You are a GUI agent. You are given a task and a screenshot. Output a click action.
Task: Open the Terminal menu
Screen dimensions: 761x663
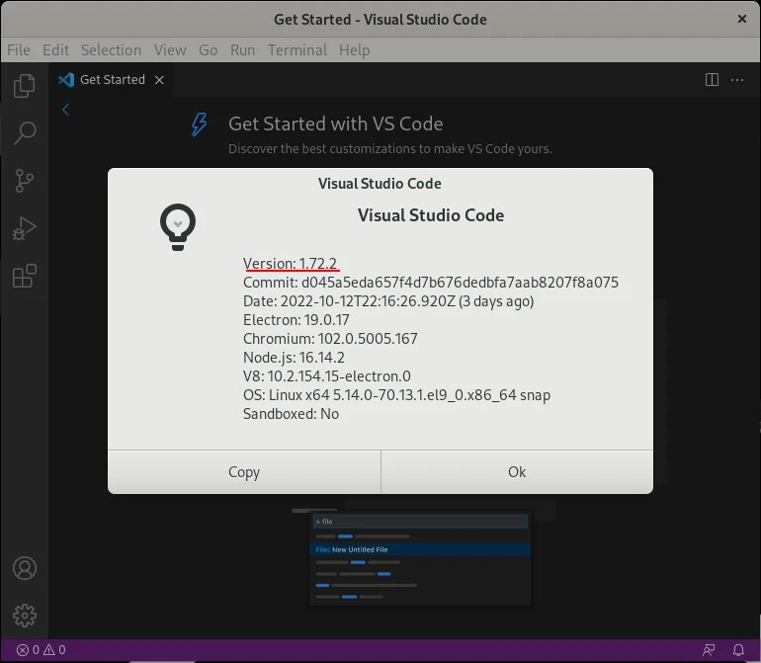tap(296, 49)
